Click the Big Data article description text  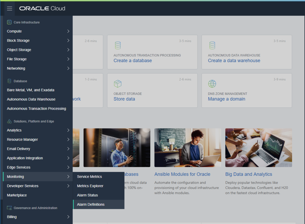point(256,188)
